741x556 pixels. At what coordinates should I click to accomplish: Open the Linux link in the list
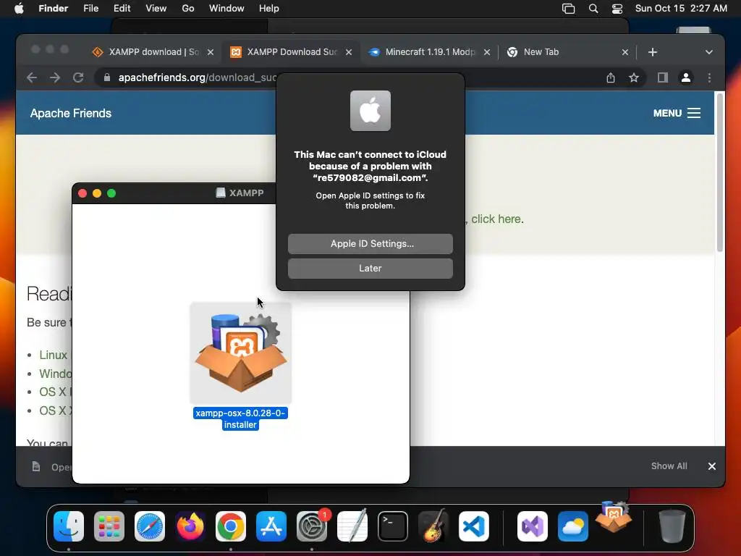[53, 355]
